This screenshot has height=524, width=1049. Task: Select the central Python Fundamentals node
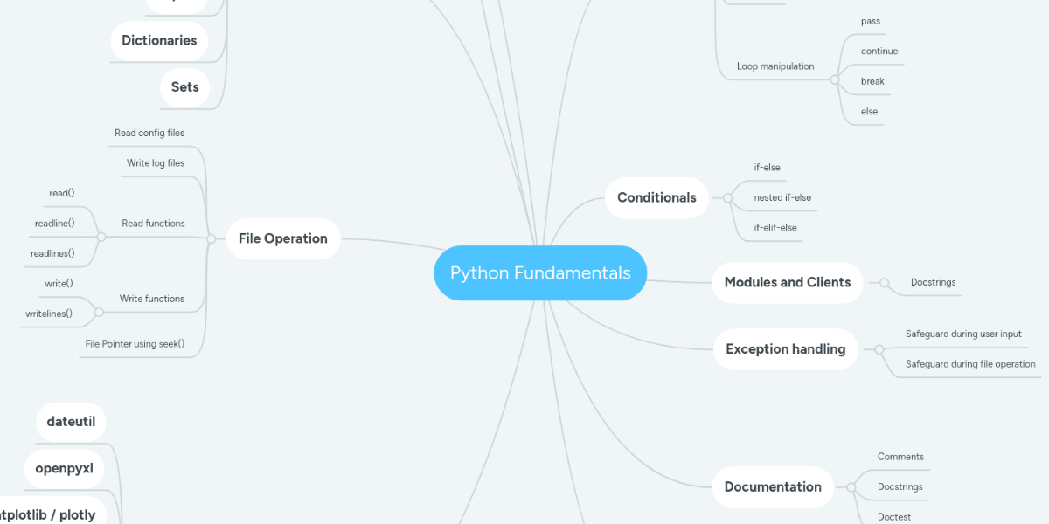[x=540, y=273]
